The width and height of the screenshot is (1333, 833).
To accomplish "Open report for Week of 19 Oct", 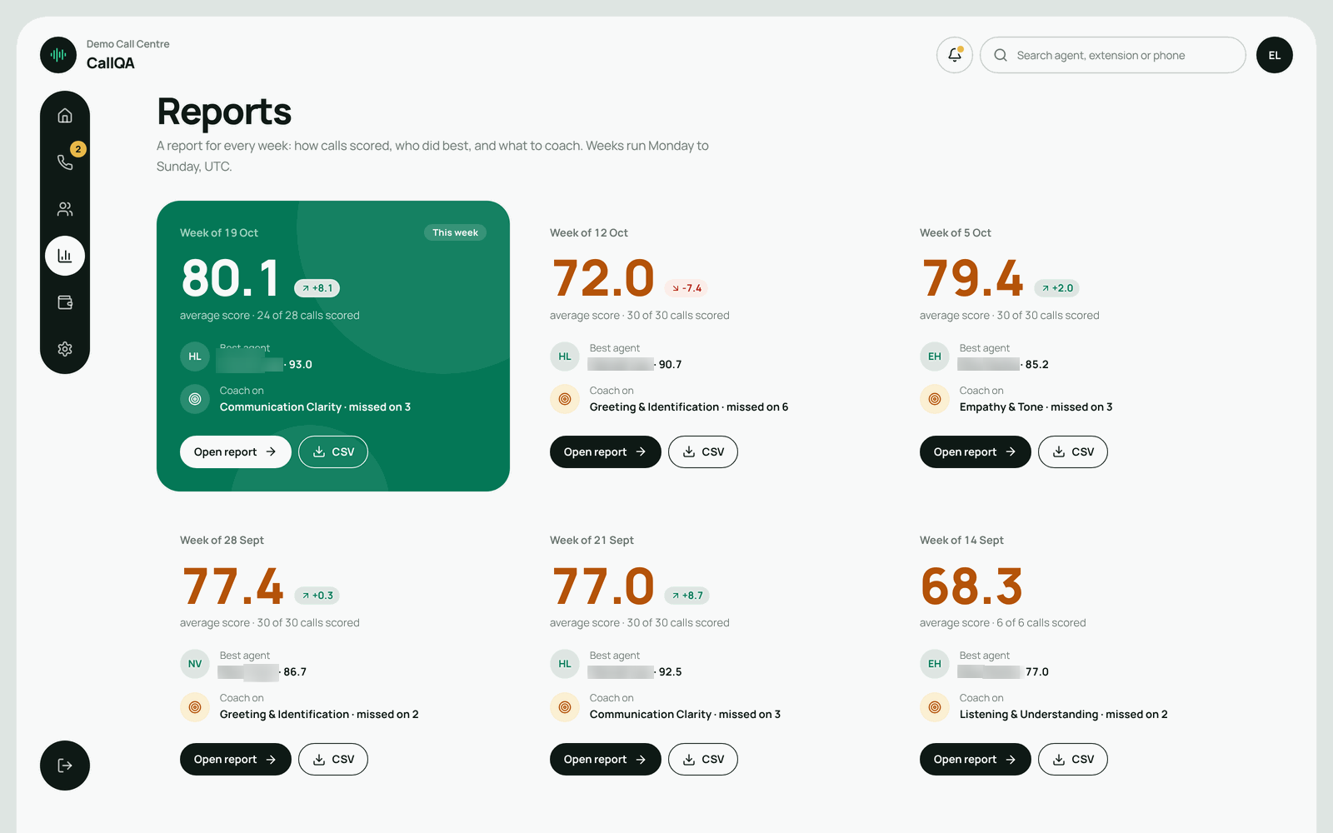I will click(x=236, y=451).
